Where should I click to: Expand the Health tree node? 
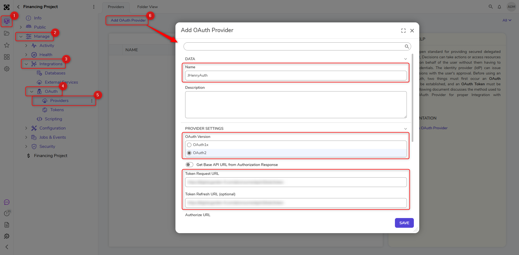point(26,55)
